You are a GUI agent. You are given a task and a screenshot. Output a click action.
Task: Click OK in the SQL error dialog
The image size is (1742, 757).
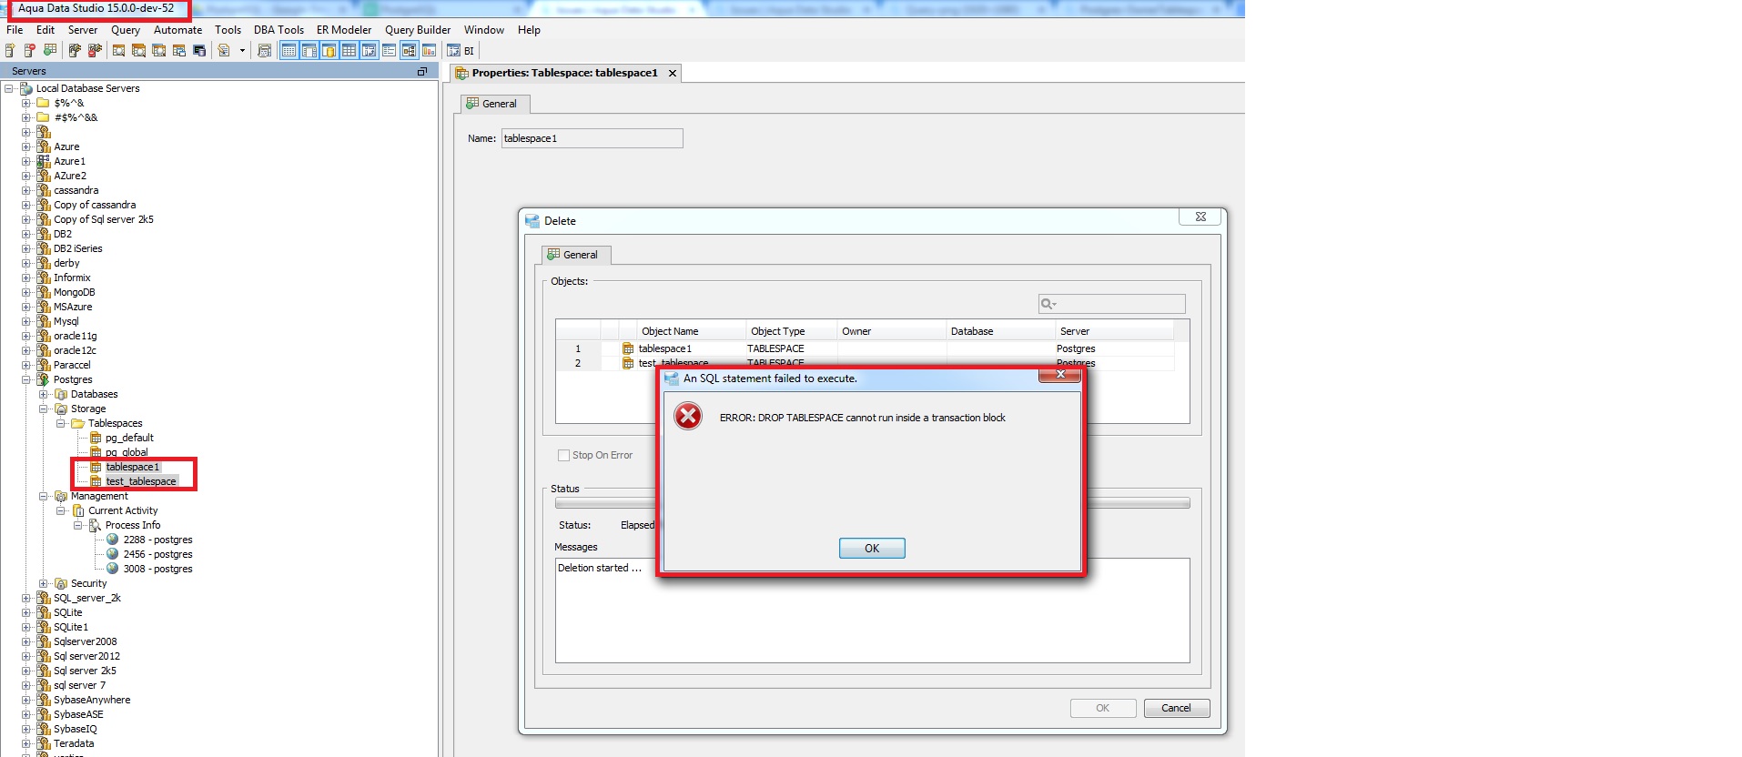coord(872,548)
